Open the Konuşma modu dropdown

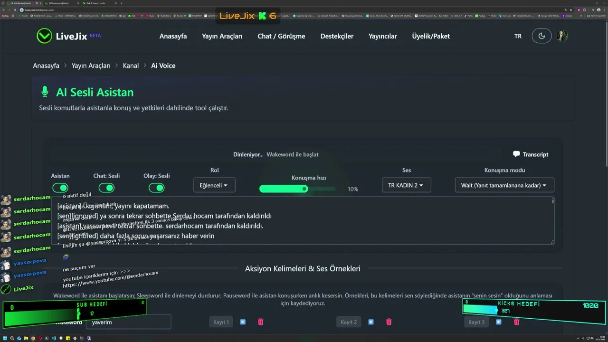pyautogui.click(x=504, y=185)
